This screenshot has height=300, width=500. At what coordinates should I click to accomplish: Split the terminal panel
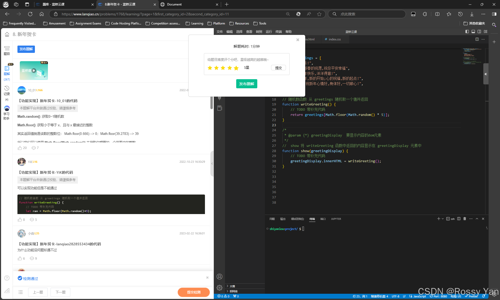pos(459,219)
